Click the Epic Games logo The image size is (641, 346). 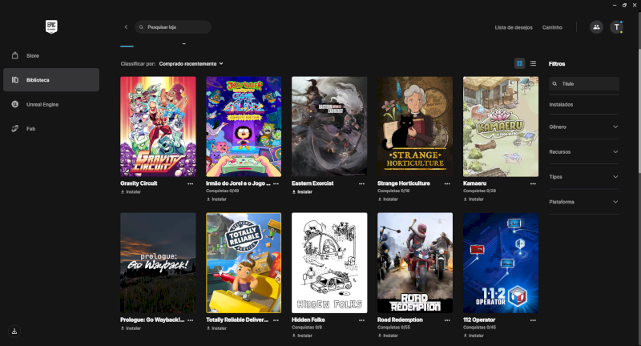pyautogui.click(x=51, y=26)
